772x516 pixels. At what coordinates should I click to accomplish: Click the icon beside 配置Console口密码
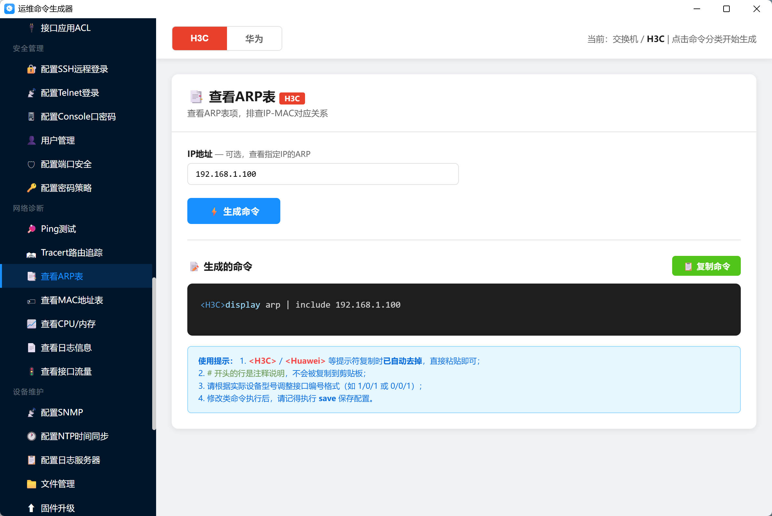tap(31, 117)
